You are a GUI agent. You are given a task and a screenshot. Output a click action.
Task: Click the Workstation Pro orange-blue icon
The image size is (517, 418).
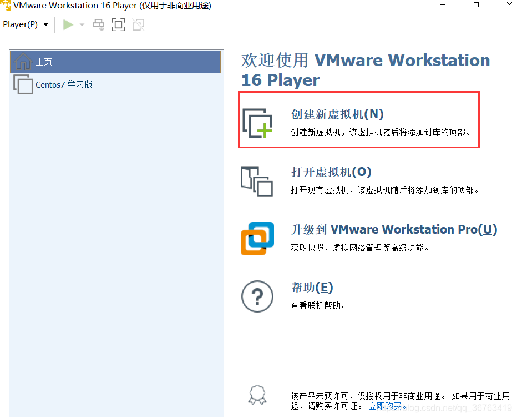tap(257, 239)
